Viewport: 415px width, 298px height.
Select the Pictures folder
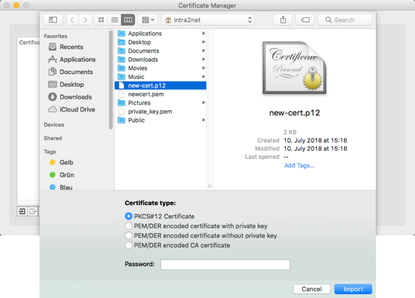(x=160, y=103)
